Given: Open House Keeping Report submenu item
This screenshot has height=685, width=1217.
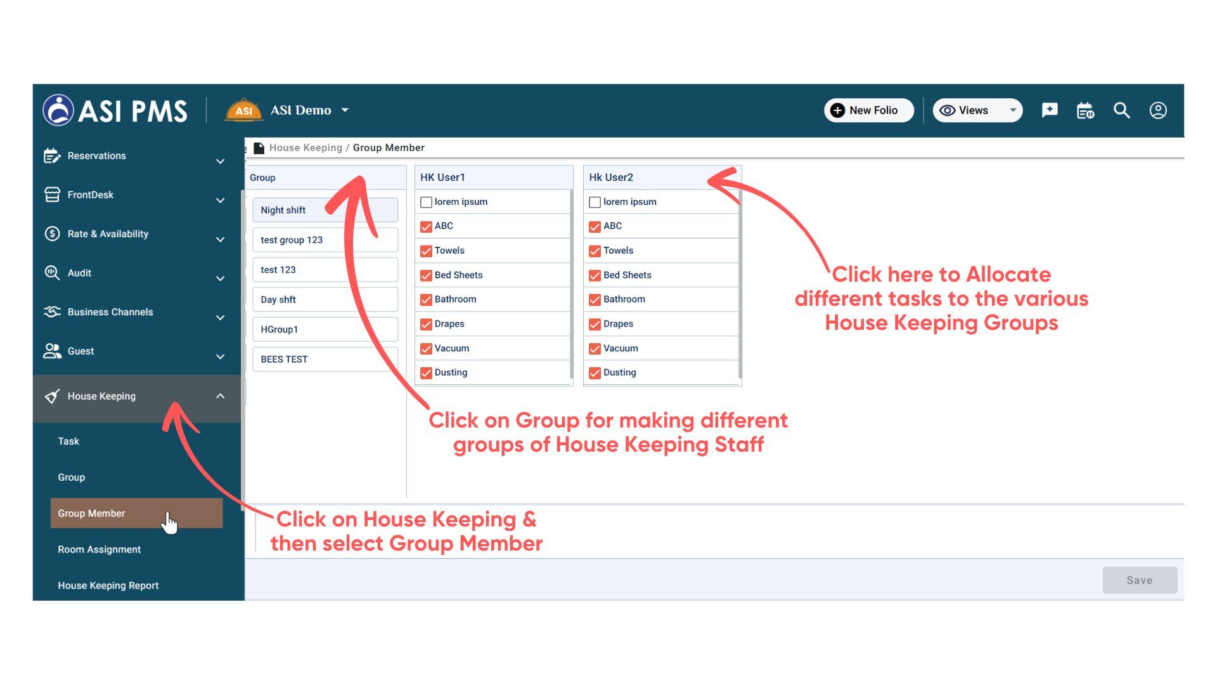Looking at the screenshot, I should tap(108, 586).
